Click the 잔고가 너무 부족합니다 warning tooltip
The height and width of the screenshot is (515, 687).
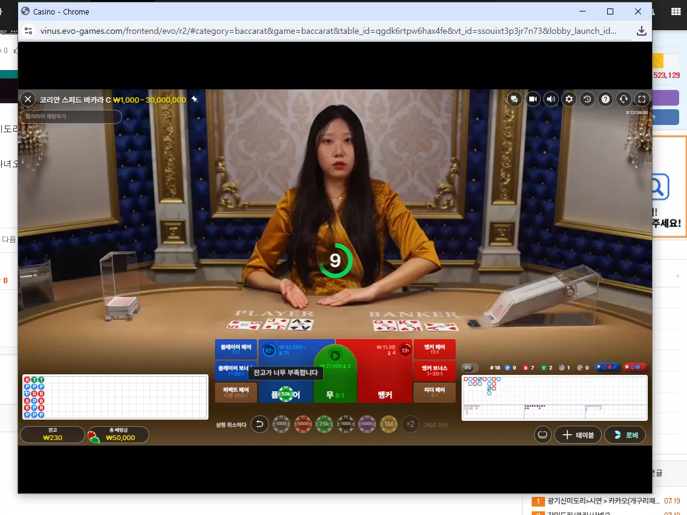[x=286, y=373]
